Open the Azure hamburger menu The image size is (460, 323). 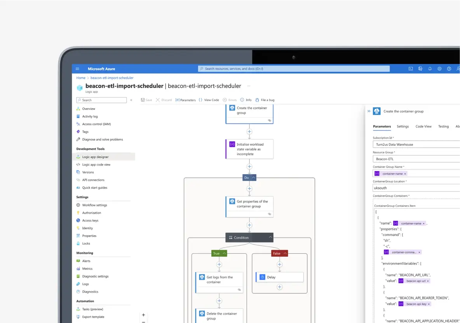(x=77, y=69)
